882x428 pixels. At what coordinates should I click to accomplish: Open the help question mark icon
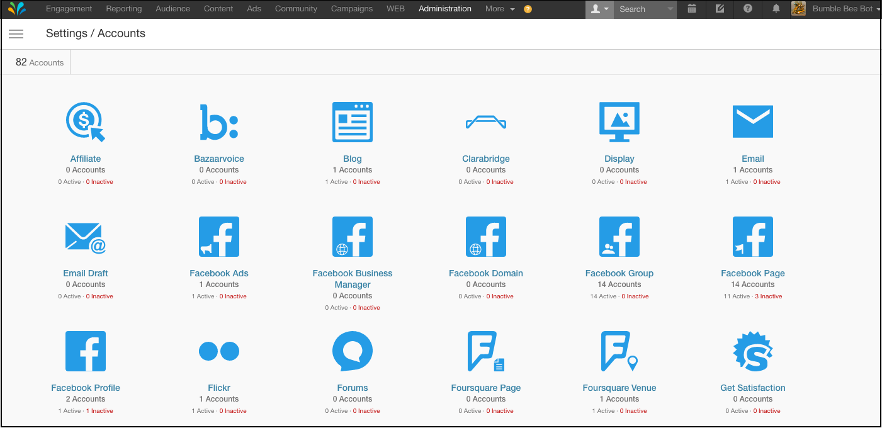(748, 9)
